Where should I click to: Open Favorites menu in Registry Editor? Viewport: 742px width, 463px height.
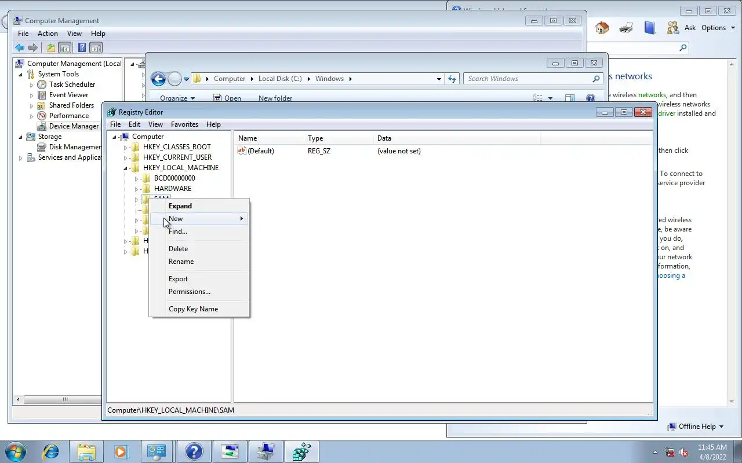coord(184,124)
